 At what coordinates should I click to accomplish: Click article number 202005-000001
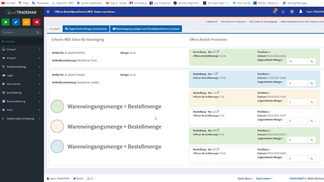(76, 53)
